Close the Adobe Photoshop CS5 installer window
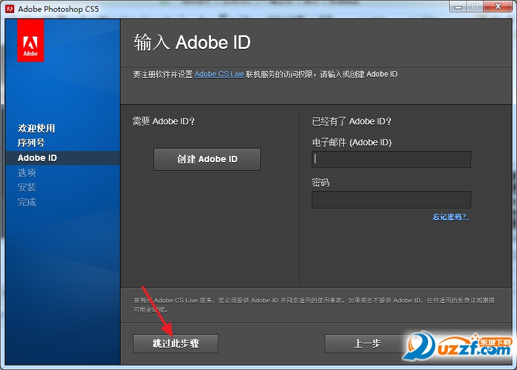Viewport: 517px width, 370px height. [498, 7]
